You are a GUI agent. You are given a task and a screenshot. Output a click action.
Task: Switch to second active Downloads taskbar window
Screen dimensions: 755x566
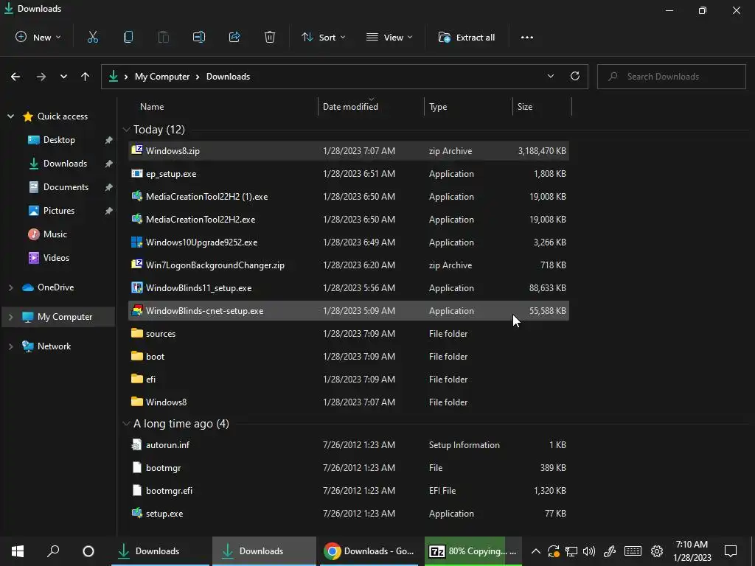264,551
